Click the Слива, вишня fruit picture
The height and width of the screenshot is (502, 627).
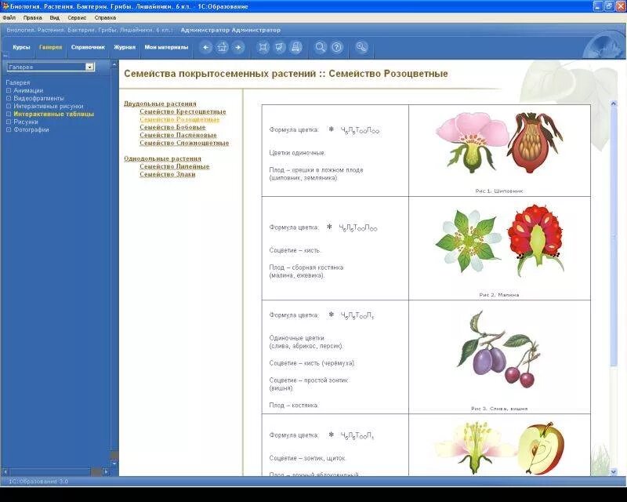coord(498,349)
